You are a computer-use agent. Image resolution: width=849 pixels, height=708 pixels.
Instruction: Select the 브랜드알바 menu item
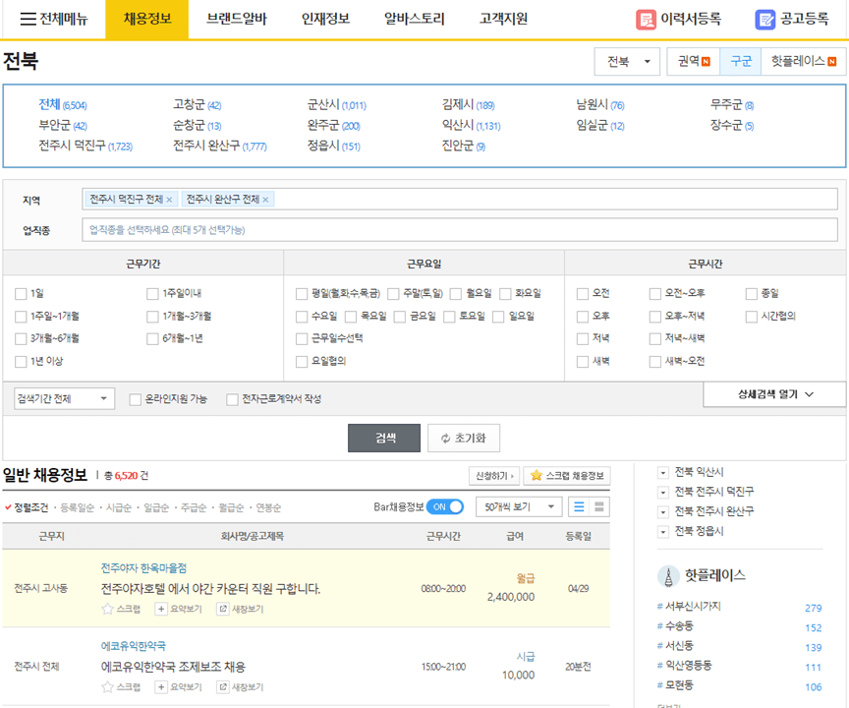236,19
